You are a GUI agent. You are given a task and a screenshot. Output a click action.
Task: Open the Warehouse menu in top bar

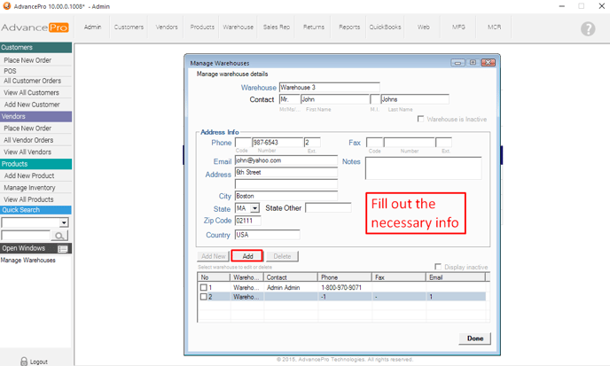(x=238, y=27)
